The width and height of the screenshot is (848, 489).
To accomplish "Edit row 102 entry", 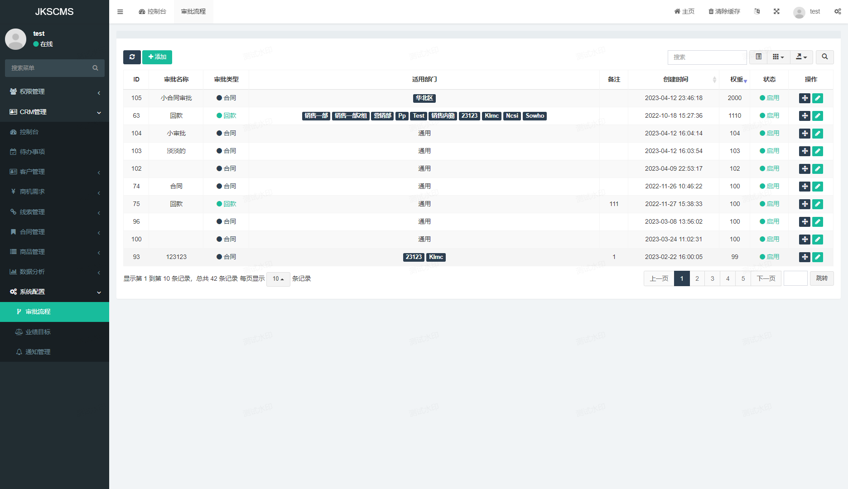I will point(818,169).
